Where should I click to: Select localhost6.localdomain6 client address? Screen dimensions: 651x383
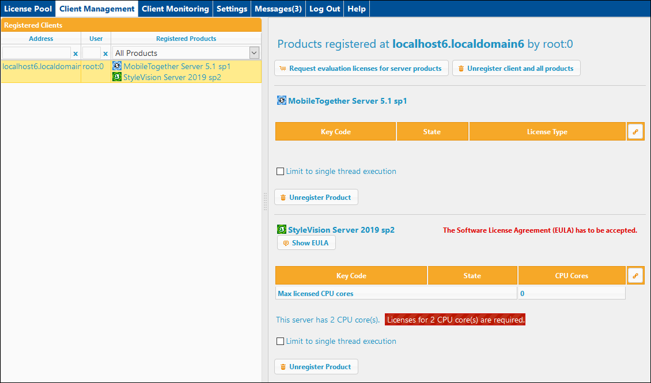coord(41,66)
